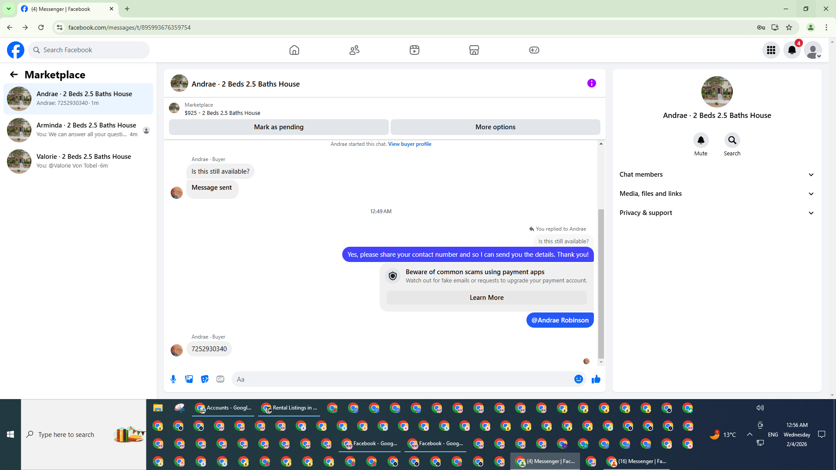836x470 pixels.
Task: Open the GIF picker icon
Action: tap(220, 379)
